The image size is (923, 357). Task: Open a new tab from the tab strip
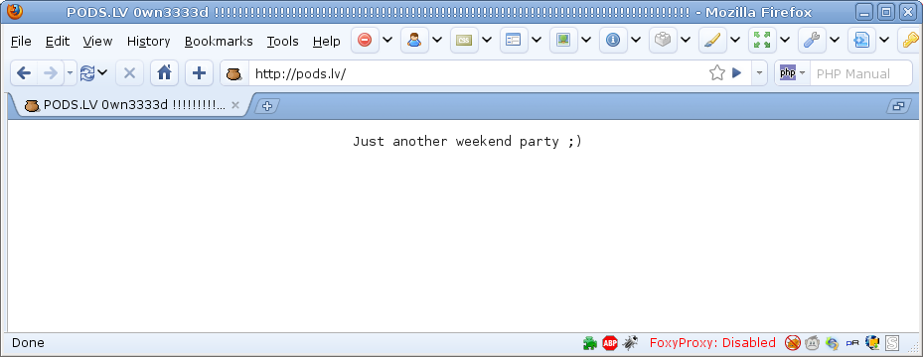point(267,106)
